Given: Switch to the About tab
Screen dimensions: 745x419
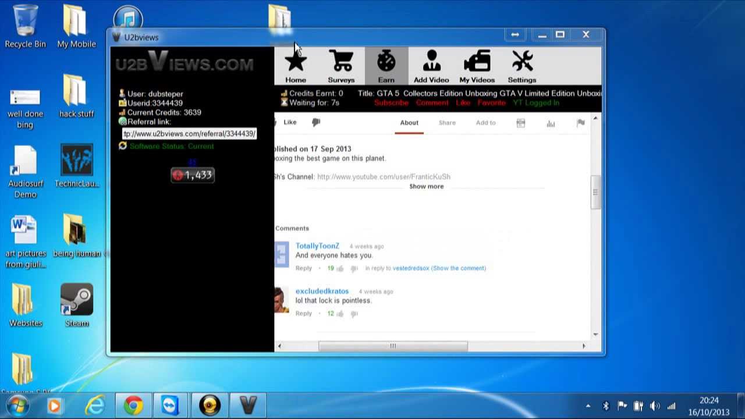Looking at the screenshot, I should coord(409,123).
